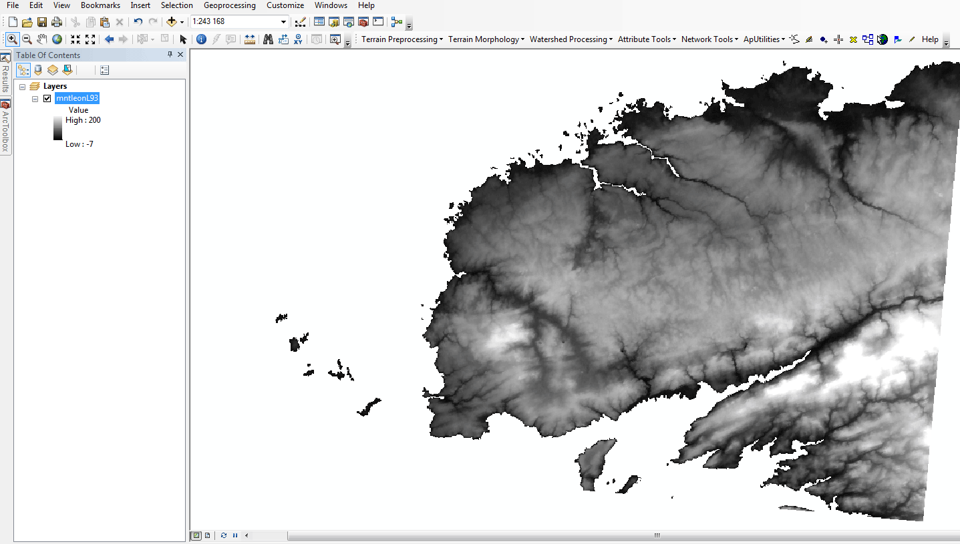Open the Geoprocessing menu
The image size is (960, 544).
229,5
